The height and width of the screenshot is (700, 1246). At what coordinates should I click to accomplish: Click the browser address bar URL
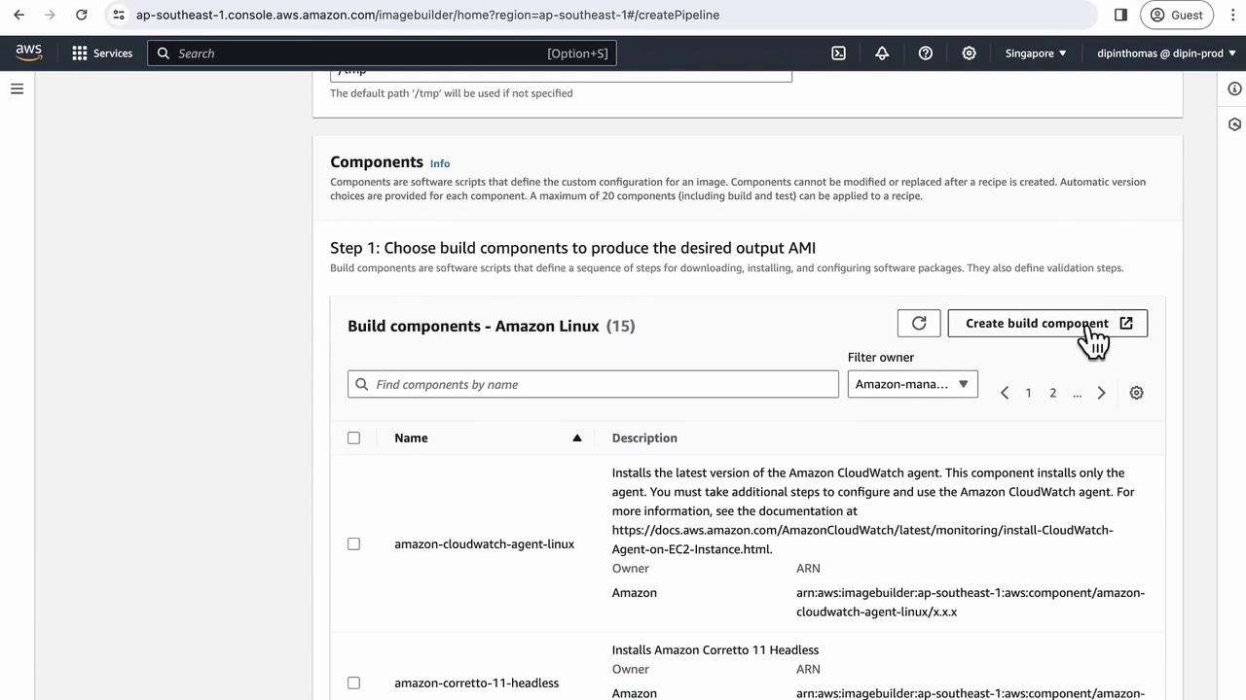coord(427,15)
